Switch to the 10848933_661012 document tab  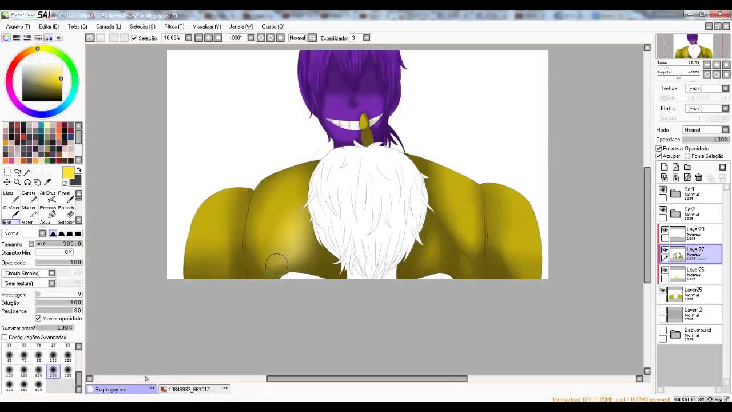point(194,389)
